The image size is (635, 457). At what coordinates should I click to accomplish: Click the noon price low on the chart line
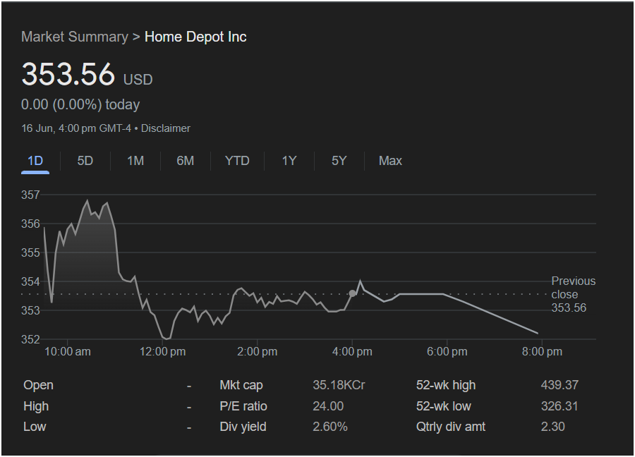pos(166,339)
